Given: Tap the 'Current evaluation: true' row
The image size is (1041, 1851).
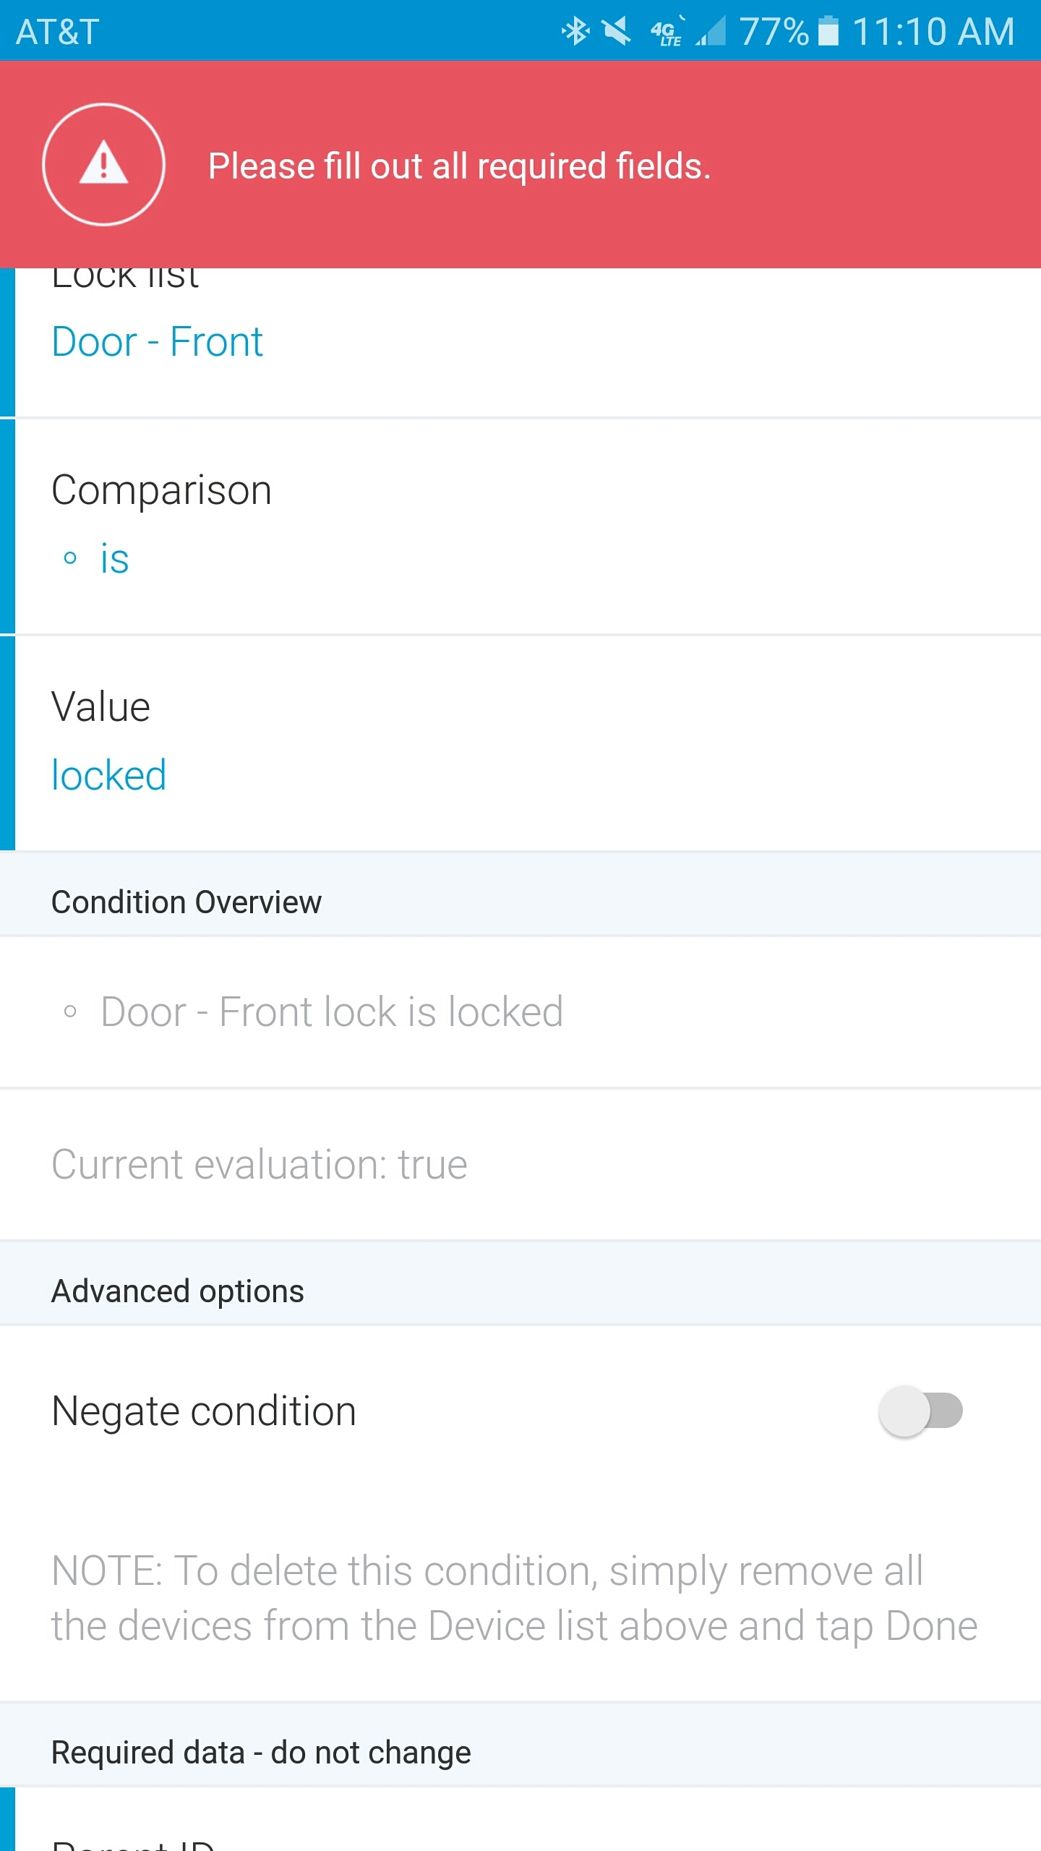Looking at the screenshot, I should (520, 1165).
